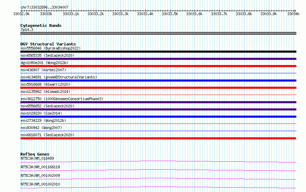Click the black bar for nsv5556846
Image resolution: width=306 pixels, height=192 pixels.
(x=158, y=52)
